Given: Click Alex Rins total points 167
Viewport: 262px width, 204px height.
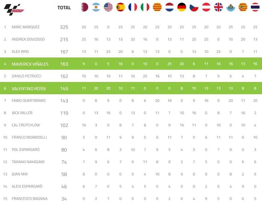Looking at the screenshot, I should pyautogui.click(x=64, y=51).
